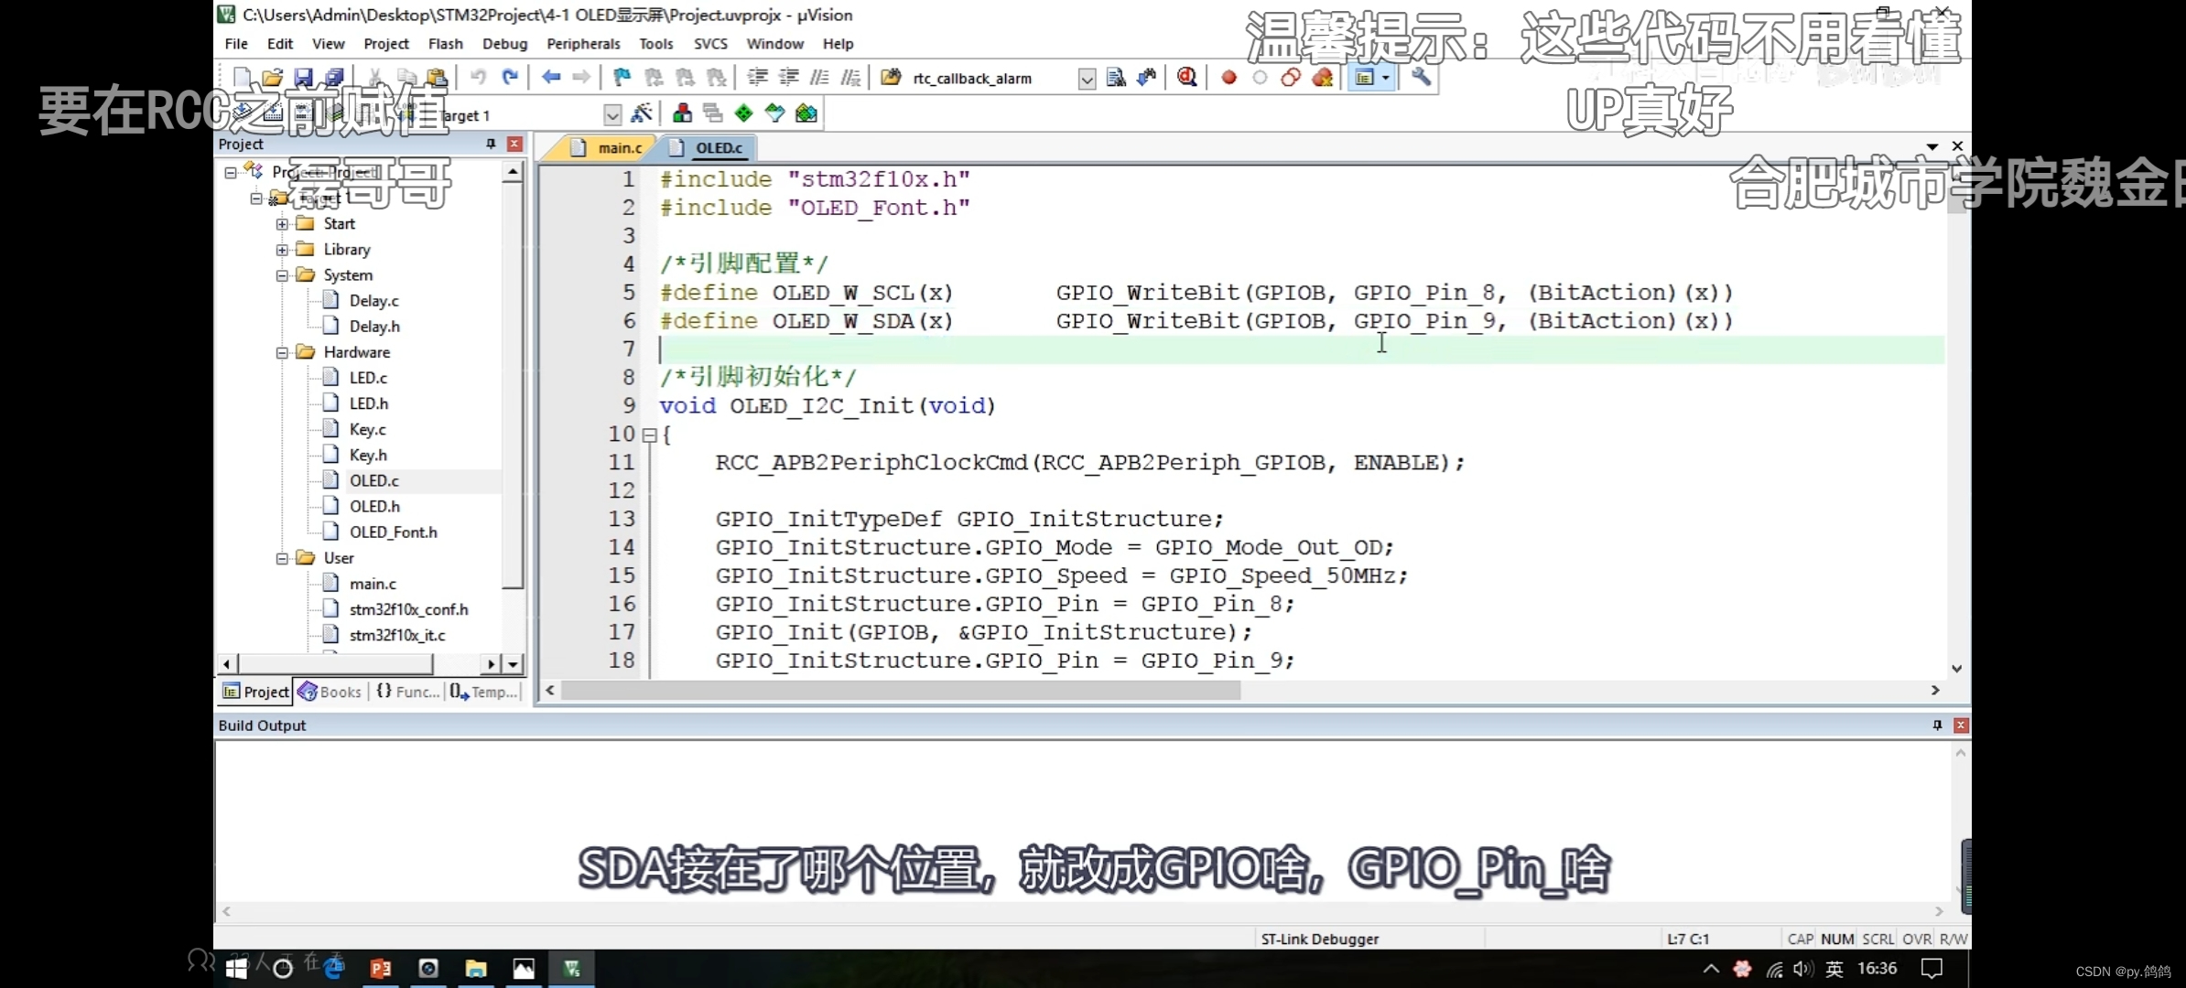This screenshot has height=988, width=2186.
Task: Open Manage Run-Time Environment green diamond icon
Action: click(x=744, y=113)
